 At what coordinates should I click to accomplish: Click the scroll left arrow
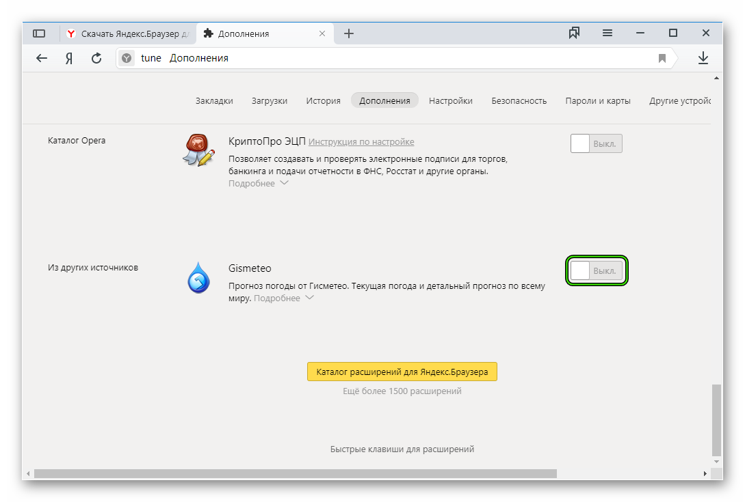point(29,473)
